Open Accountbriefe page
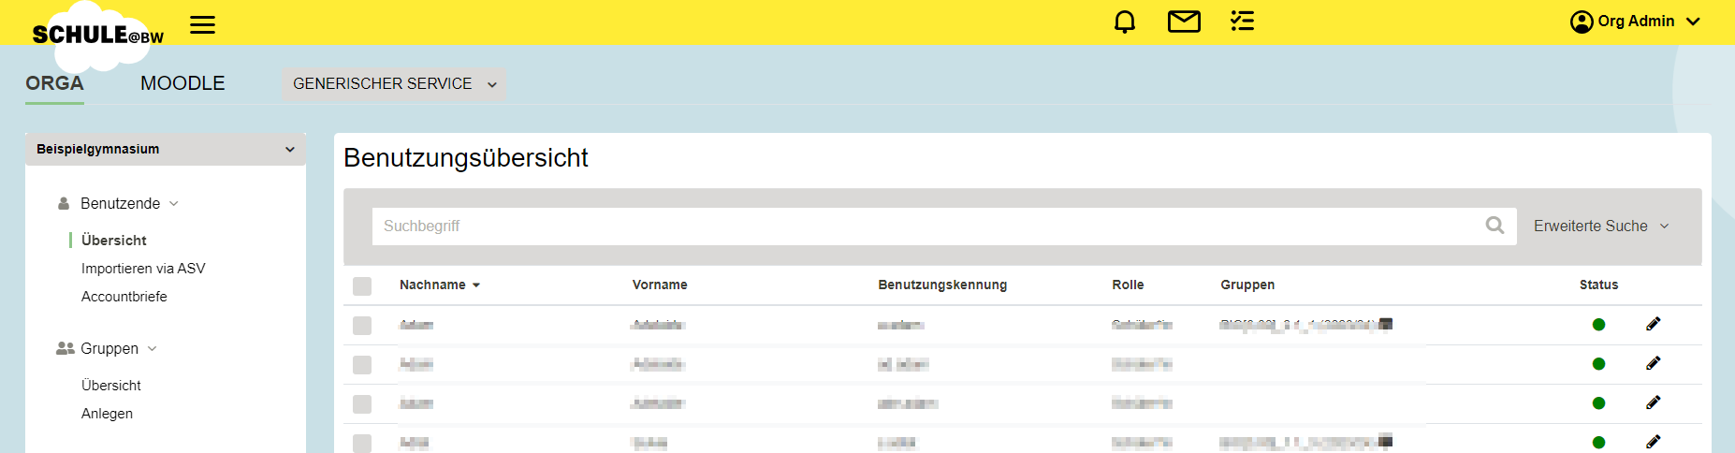This screenshot has height=453, width=1735. click(x=124, y=296)
